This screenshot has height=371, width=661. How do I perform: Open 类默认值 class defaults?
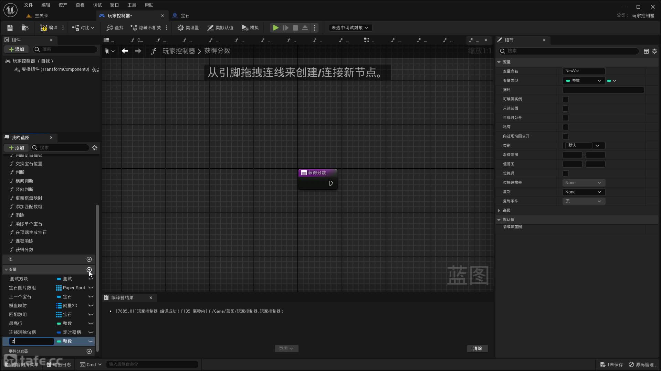point(220,28)
